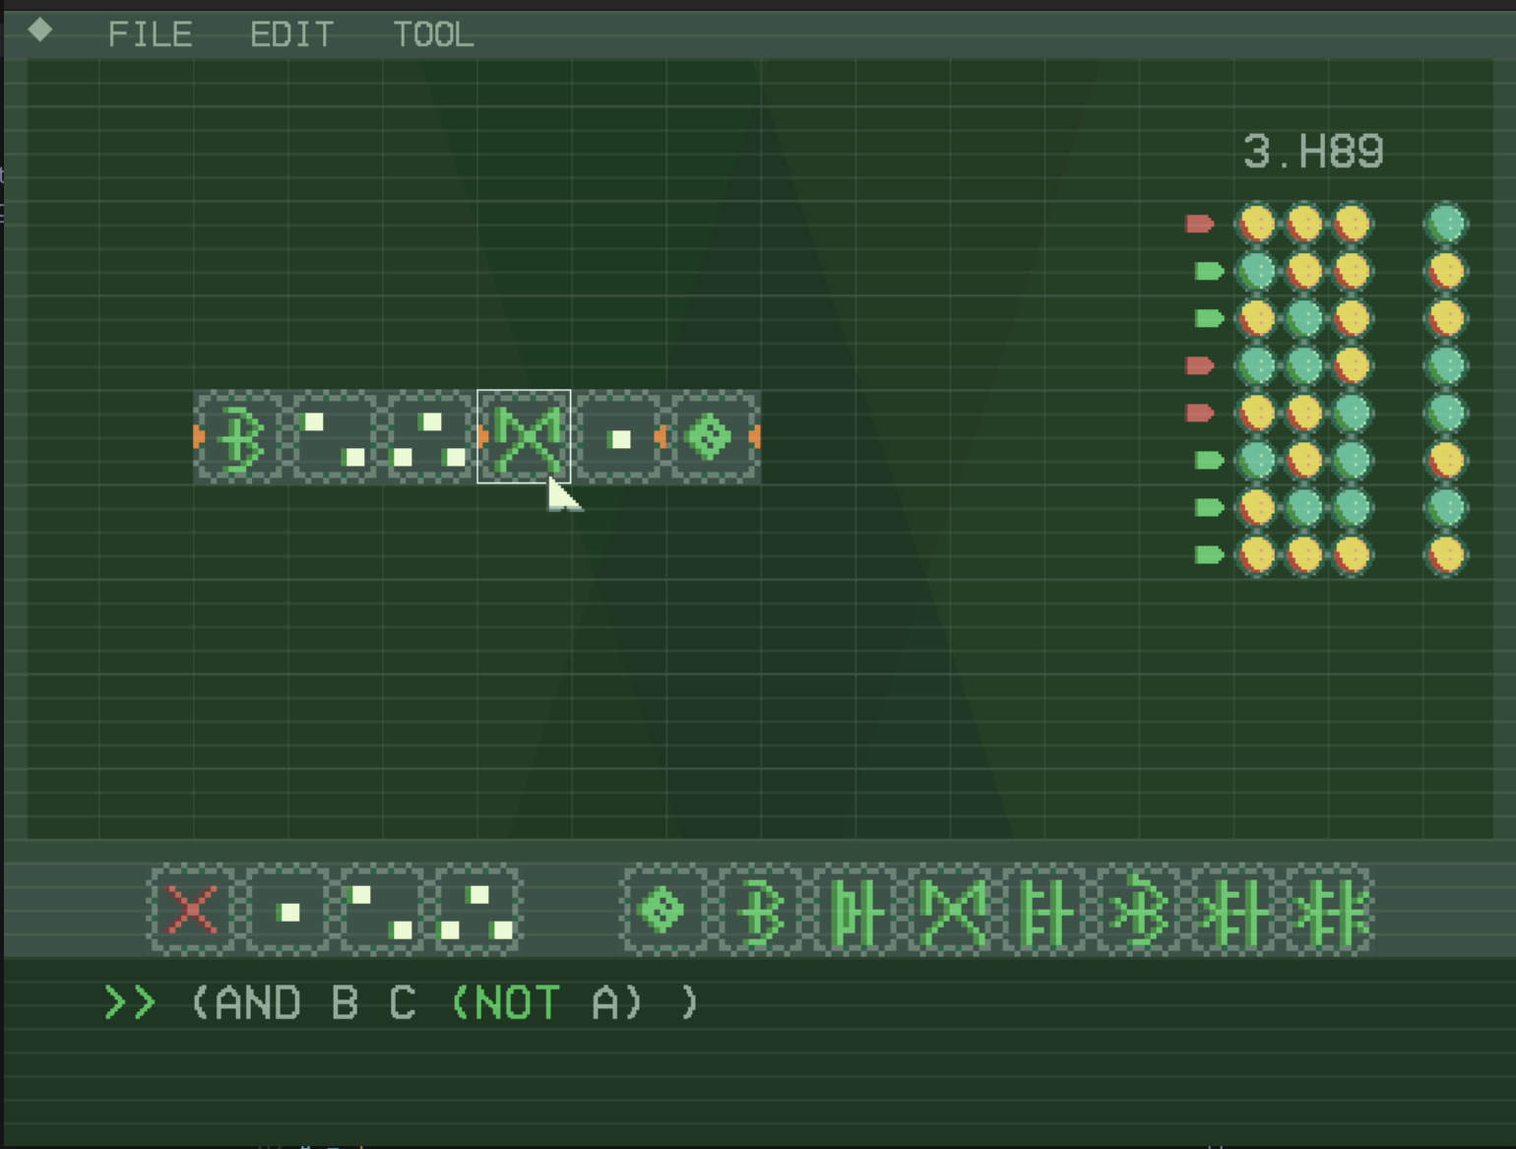The image size is (1516, 1149).
Task: Click the highlighted bowtie glyph on the canvas
Action: (x=524, y=436)
